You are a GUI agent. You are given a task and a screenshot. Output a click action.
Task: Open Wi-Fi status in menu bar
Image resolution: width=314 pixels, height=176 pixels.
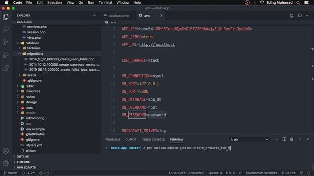click(262, 3)
